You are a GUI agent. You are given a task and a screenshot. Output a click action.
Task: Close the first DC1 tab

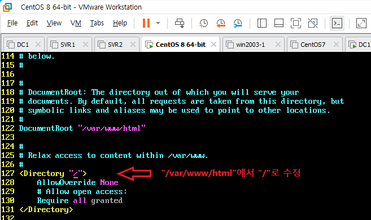(x=38, y=44)
